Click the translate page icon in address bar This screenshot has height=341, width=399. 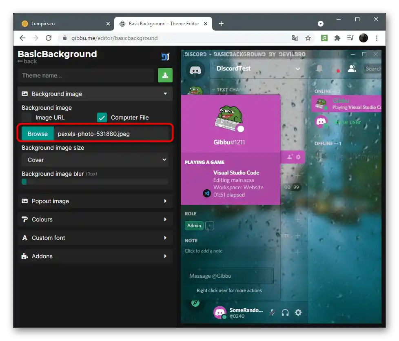295,38
